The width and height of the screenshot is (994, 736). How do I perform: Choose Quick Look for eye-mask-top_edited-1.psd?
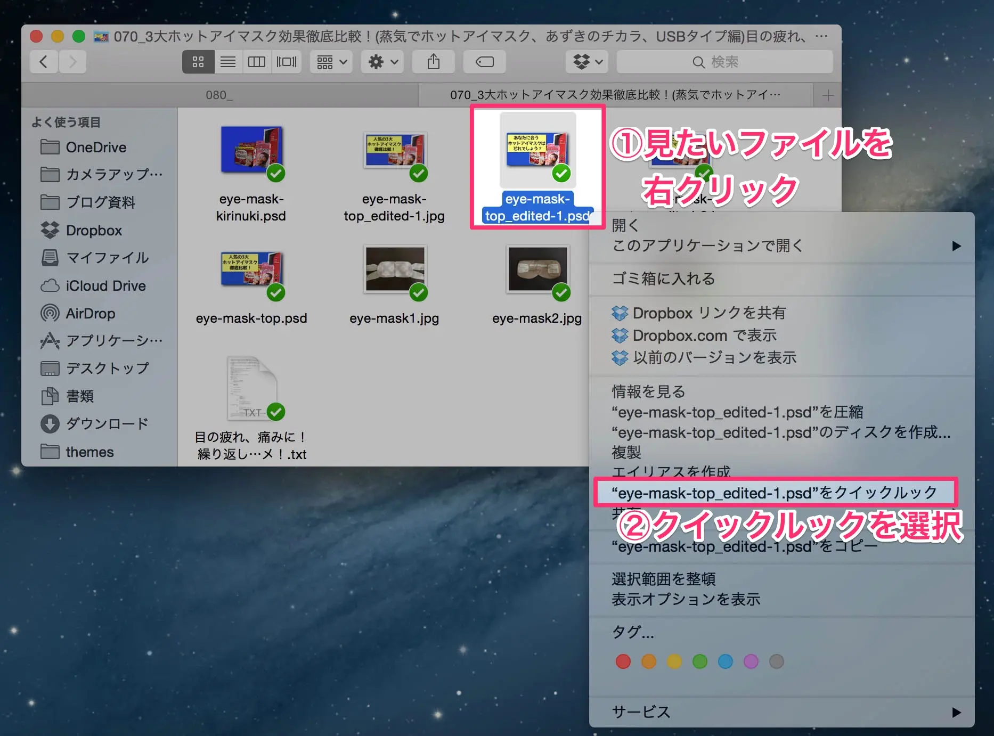coord(775,493)
